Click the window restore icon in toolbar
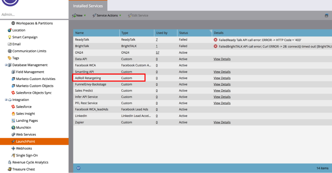Image resolution: width=332 pixels, height=173 pixels. pos(326,15)
